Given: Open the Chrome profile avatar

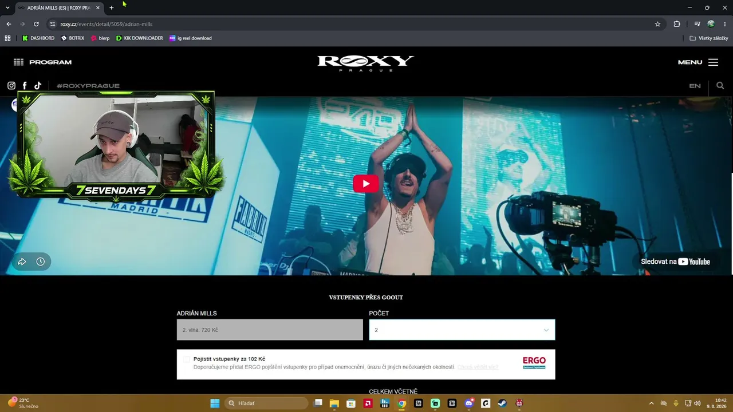Looking at the screenshot, I should (x=711, y=24).
